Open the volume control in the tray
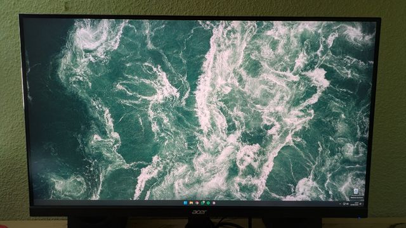This screenshot has height=228, width=406. (x=348, y=204)
